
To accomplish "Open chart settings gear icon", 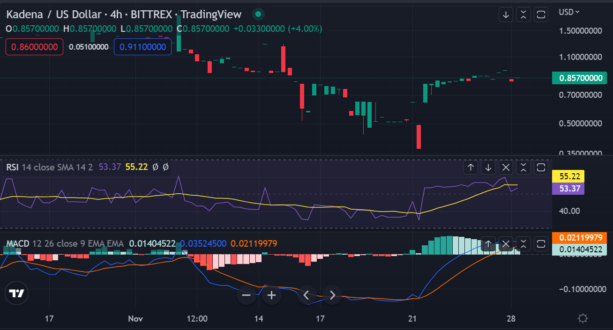I will coord(583,319).
